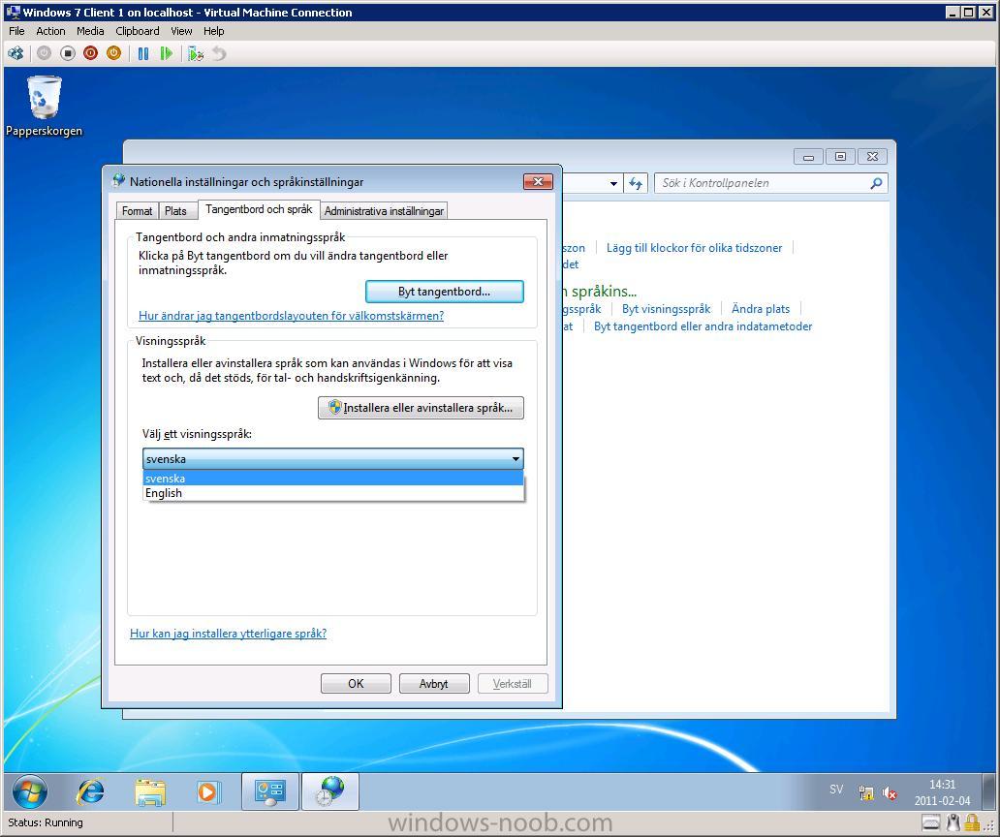This screenshot has height=837, width=1000.
Task: Click the Ctrl+Alt+Delete toolbar icon
Action: pyautogui.click(x=16, y=53)
